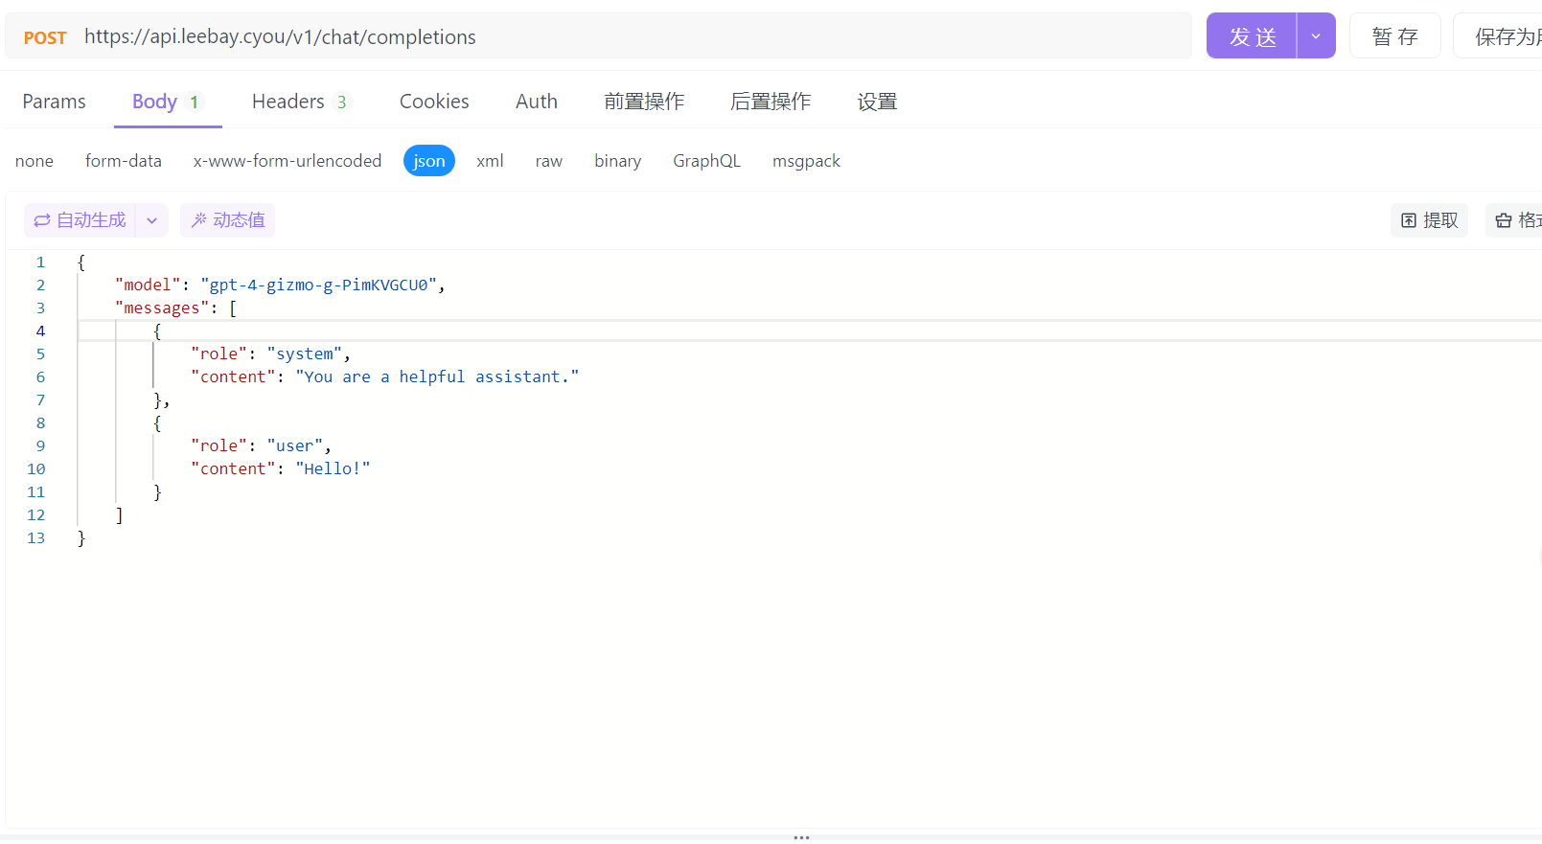
Task: Open the send button dropdown arrow
Action: pos(1316,36)
